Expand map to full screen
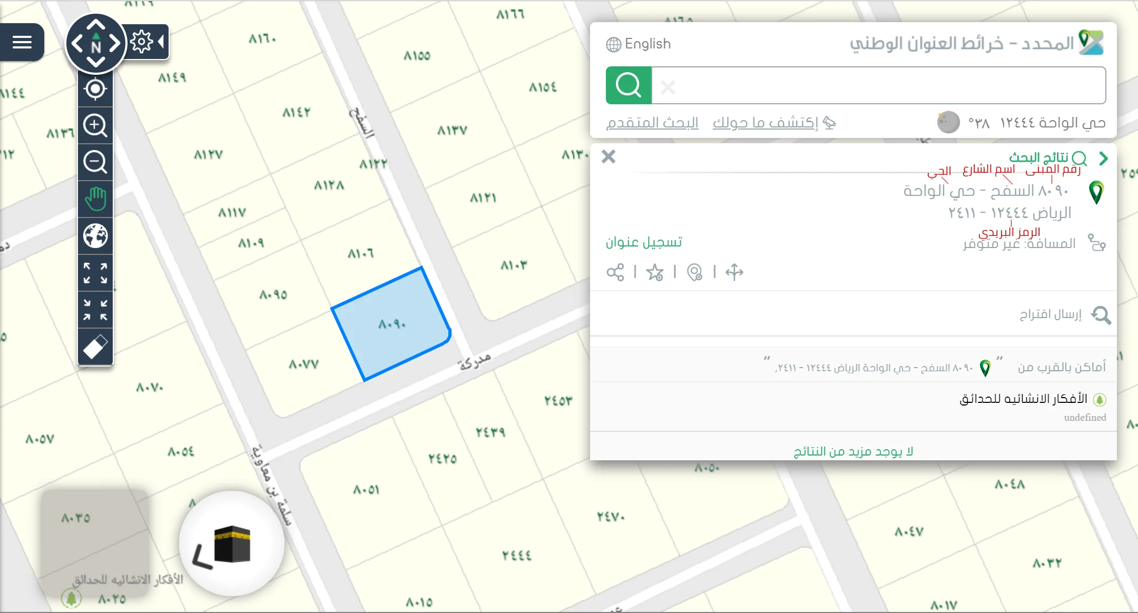The width and height of the screenshot is (1138, 613). pos(95,273)
